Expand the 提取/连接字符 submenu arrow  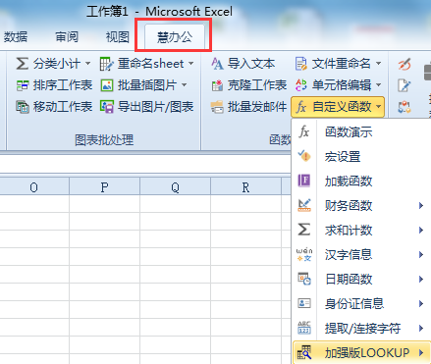click(x=421, y=328)
